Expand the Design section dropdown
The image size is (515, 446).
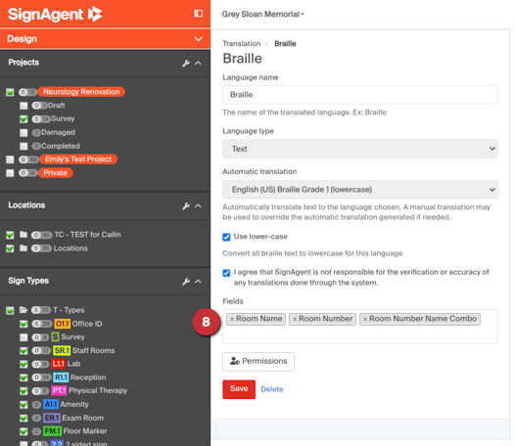[198, 39]
